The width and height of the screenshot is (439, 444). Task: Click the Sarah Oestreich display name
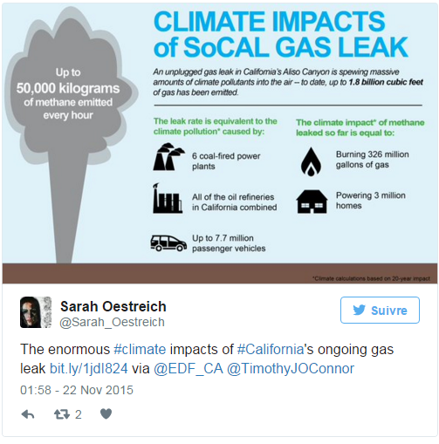[x=113, y=306]
